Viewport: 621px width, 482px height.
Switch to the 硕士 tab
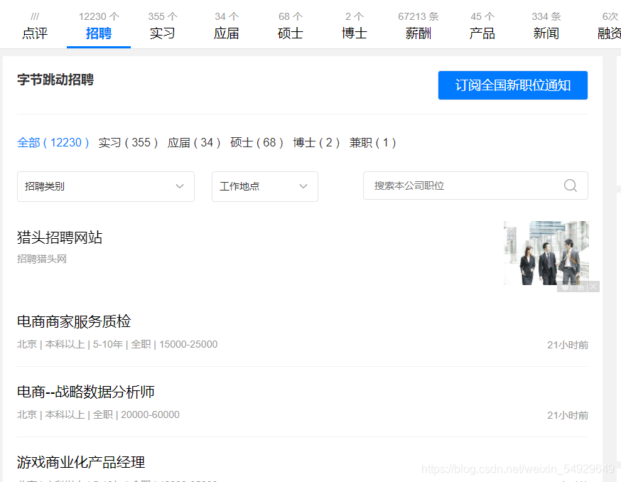point(291,26)
